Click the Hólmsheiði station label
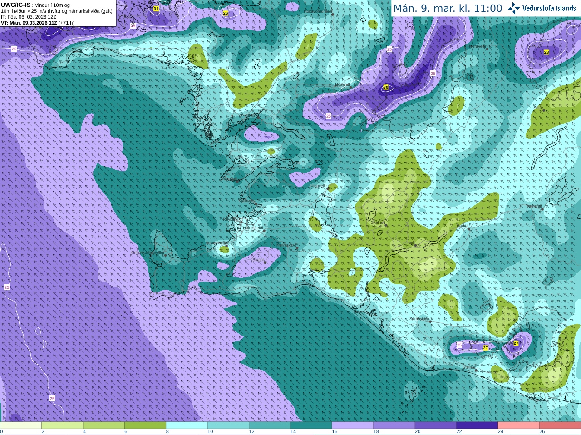 coord(253,228)
